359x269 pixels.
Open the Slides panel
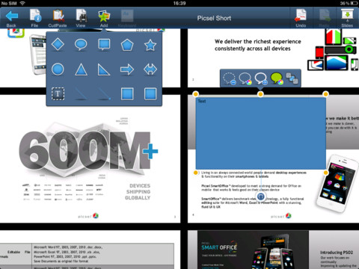pyautogui.click(x=347, y=19)
